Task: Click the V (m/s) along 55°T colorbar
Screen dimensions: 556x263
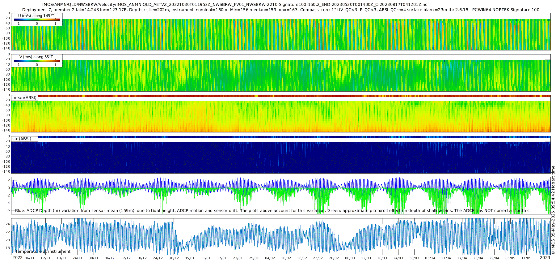Action: click(x=37, y=61)
